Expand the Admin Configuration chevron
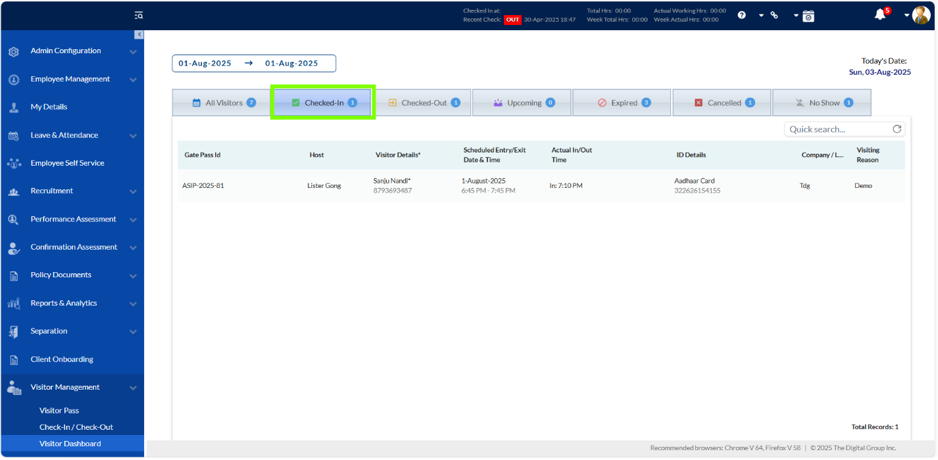 133,51
